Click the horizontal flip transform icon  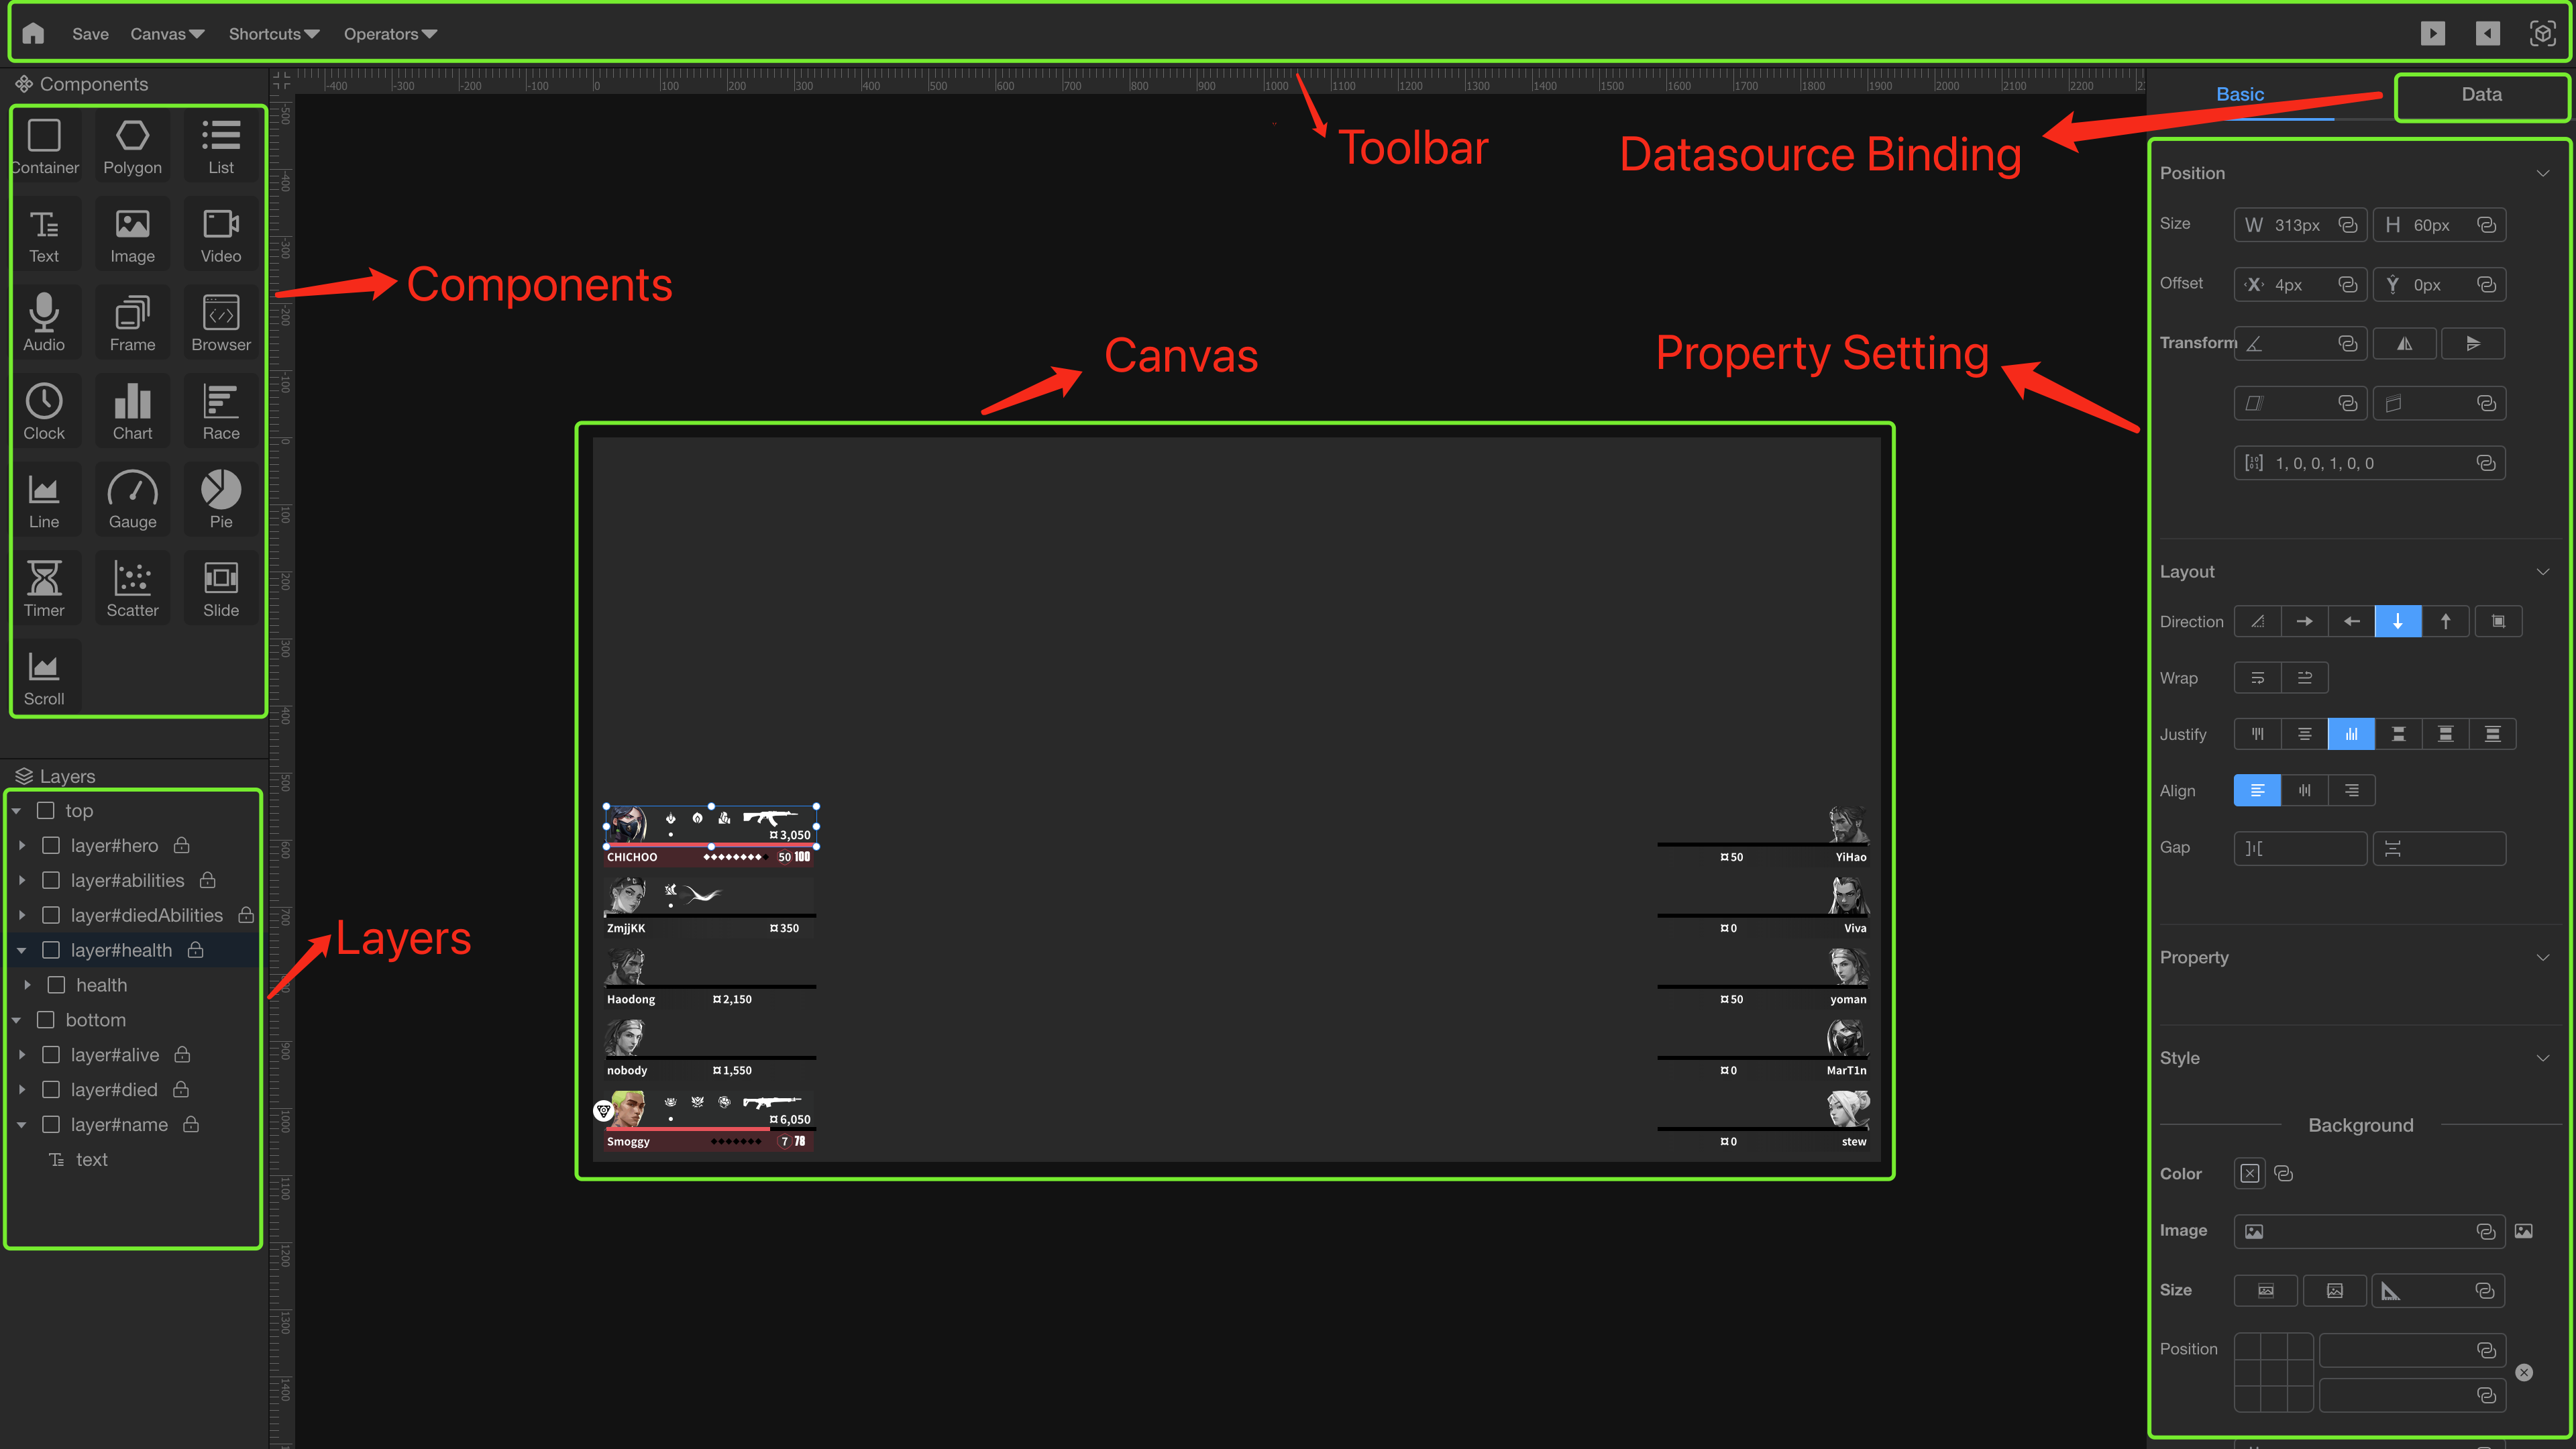pyautogui.click(x=2404, y=344)
